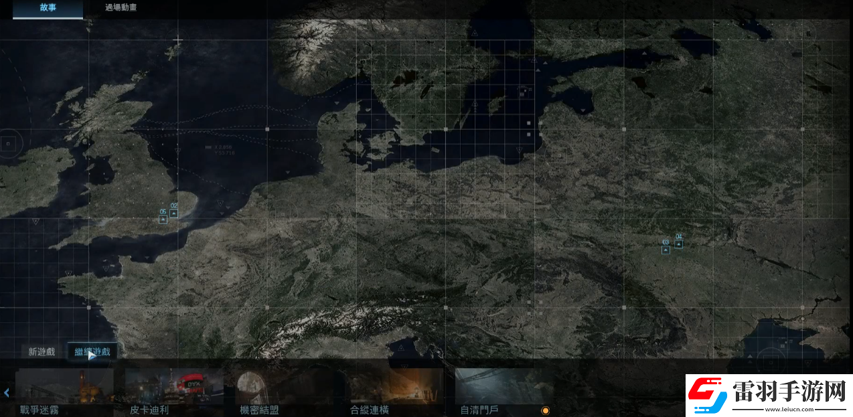Viewport: 853px width, 417px height.
Task: Click the crosshair marker north of Scotland
Action: (x=177, y=41)
